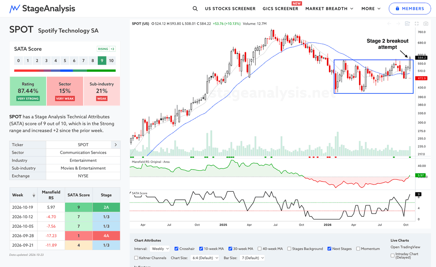Click the chart forward arrow icon
This screenshot has height=267, width=436.
click(x=399, y=24)
